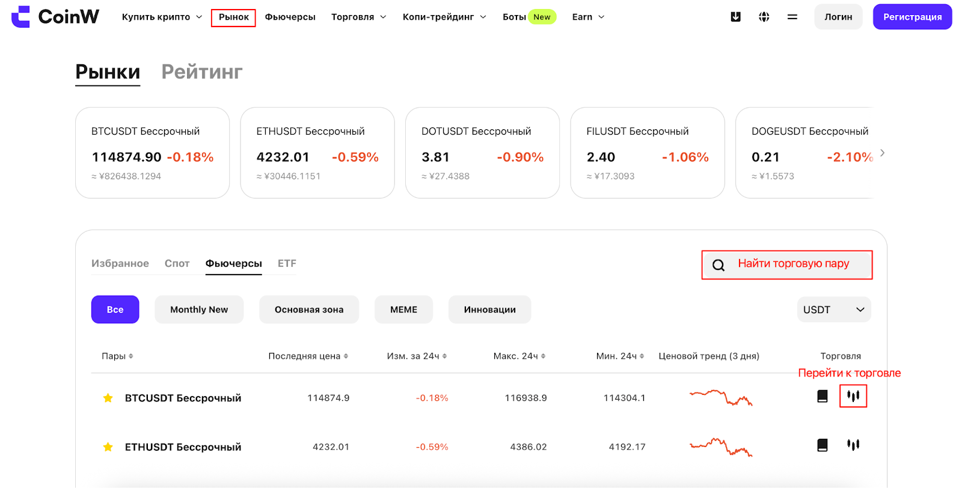Expand the Торговля dropdown menu
962x488 pixels.
359,17
